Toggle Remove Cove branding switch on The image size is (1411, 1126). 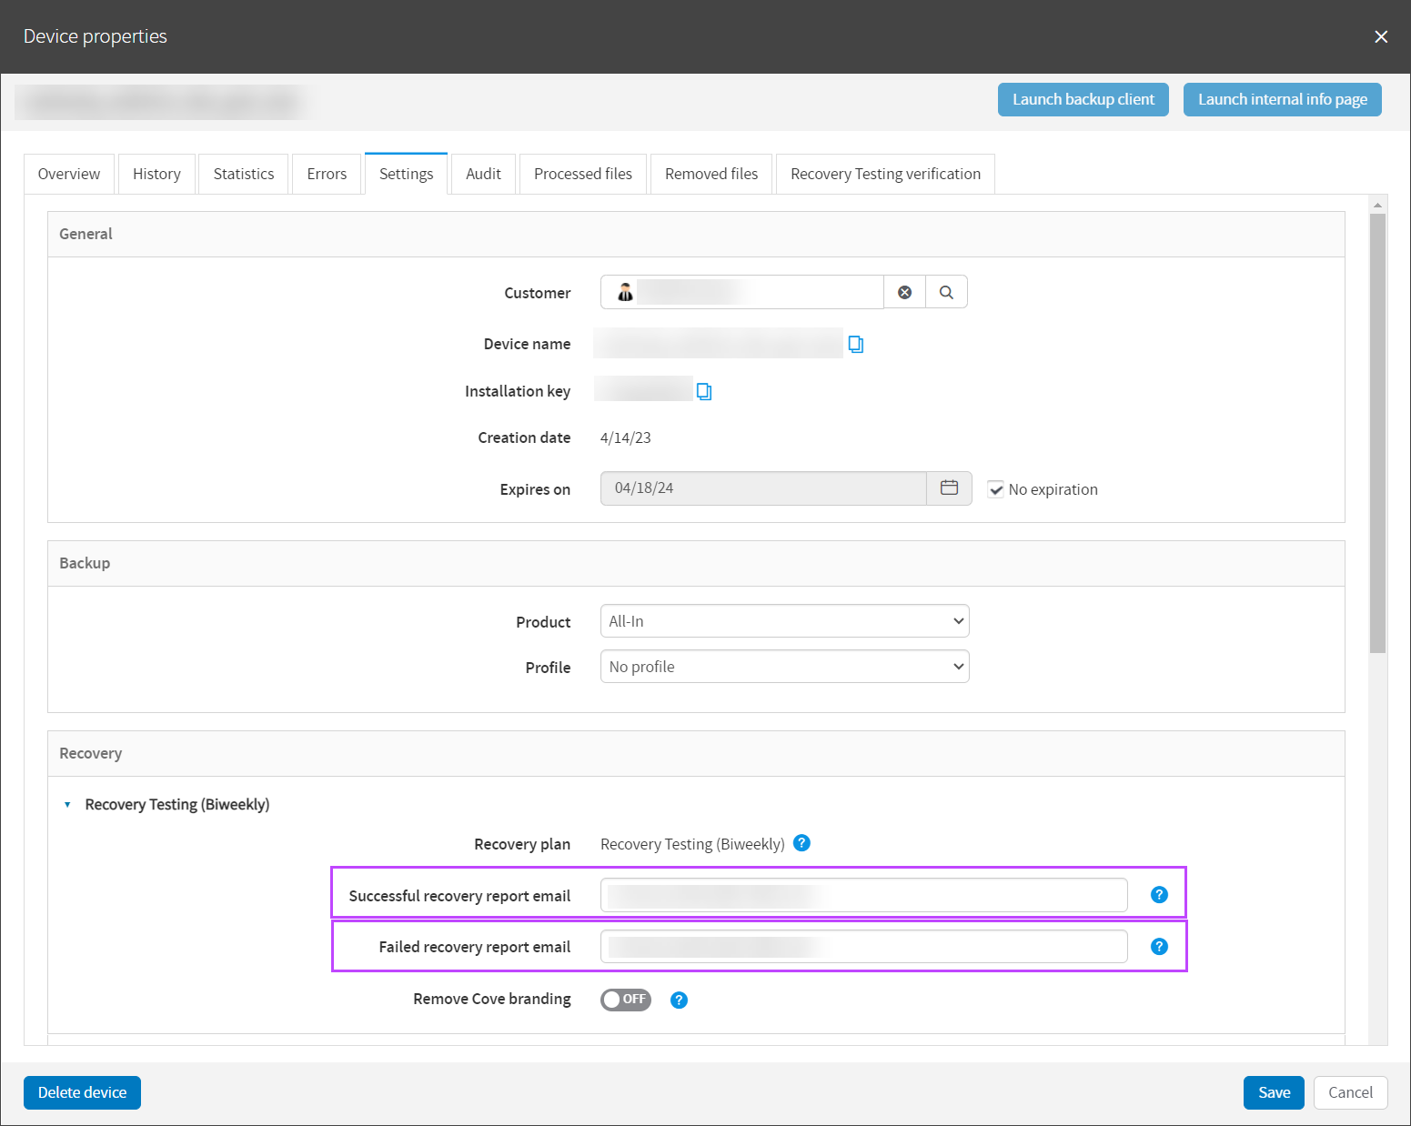coord(626,1000)
